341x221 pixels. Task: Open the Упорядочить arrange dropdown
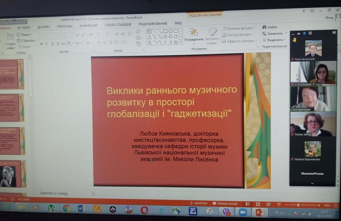pos(194,36)
